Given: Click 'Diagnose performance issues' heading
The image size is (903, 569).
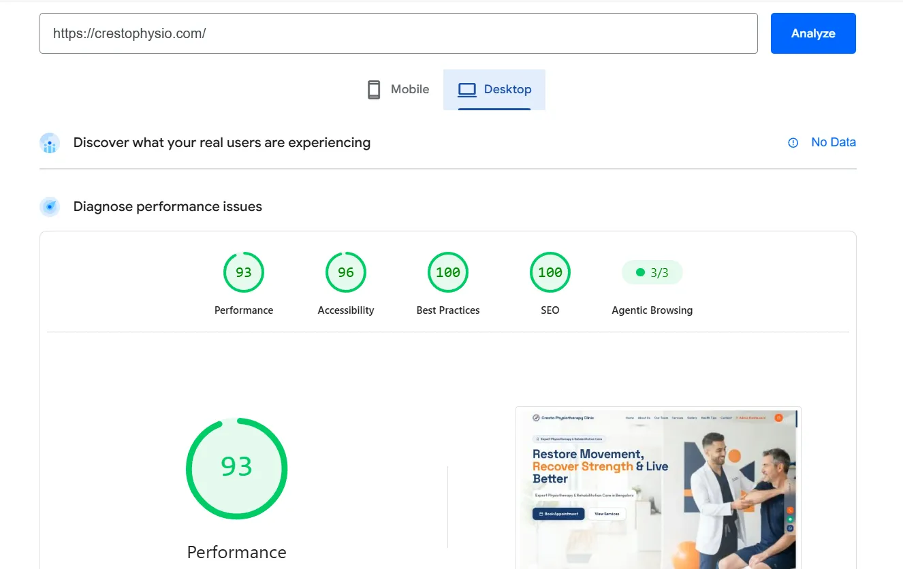Looking at the screenshot, I should pos(168,207).
